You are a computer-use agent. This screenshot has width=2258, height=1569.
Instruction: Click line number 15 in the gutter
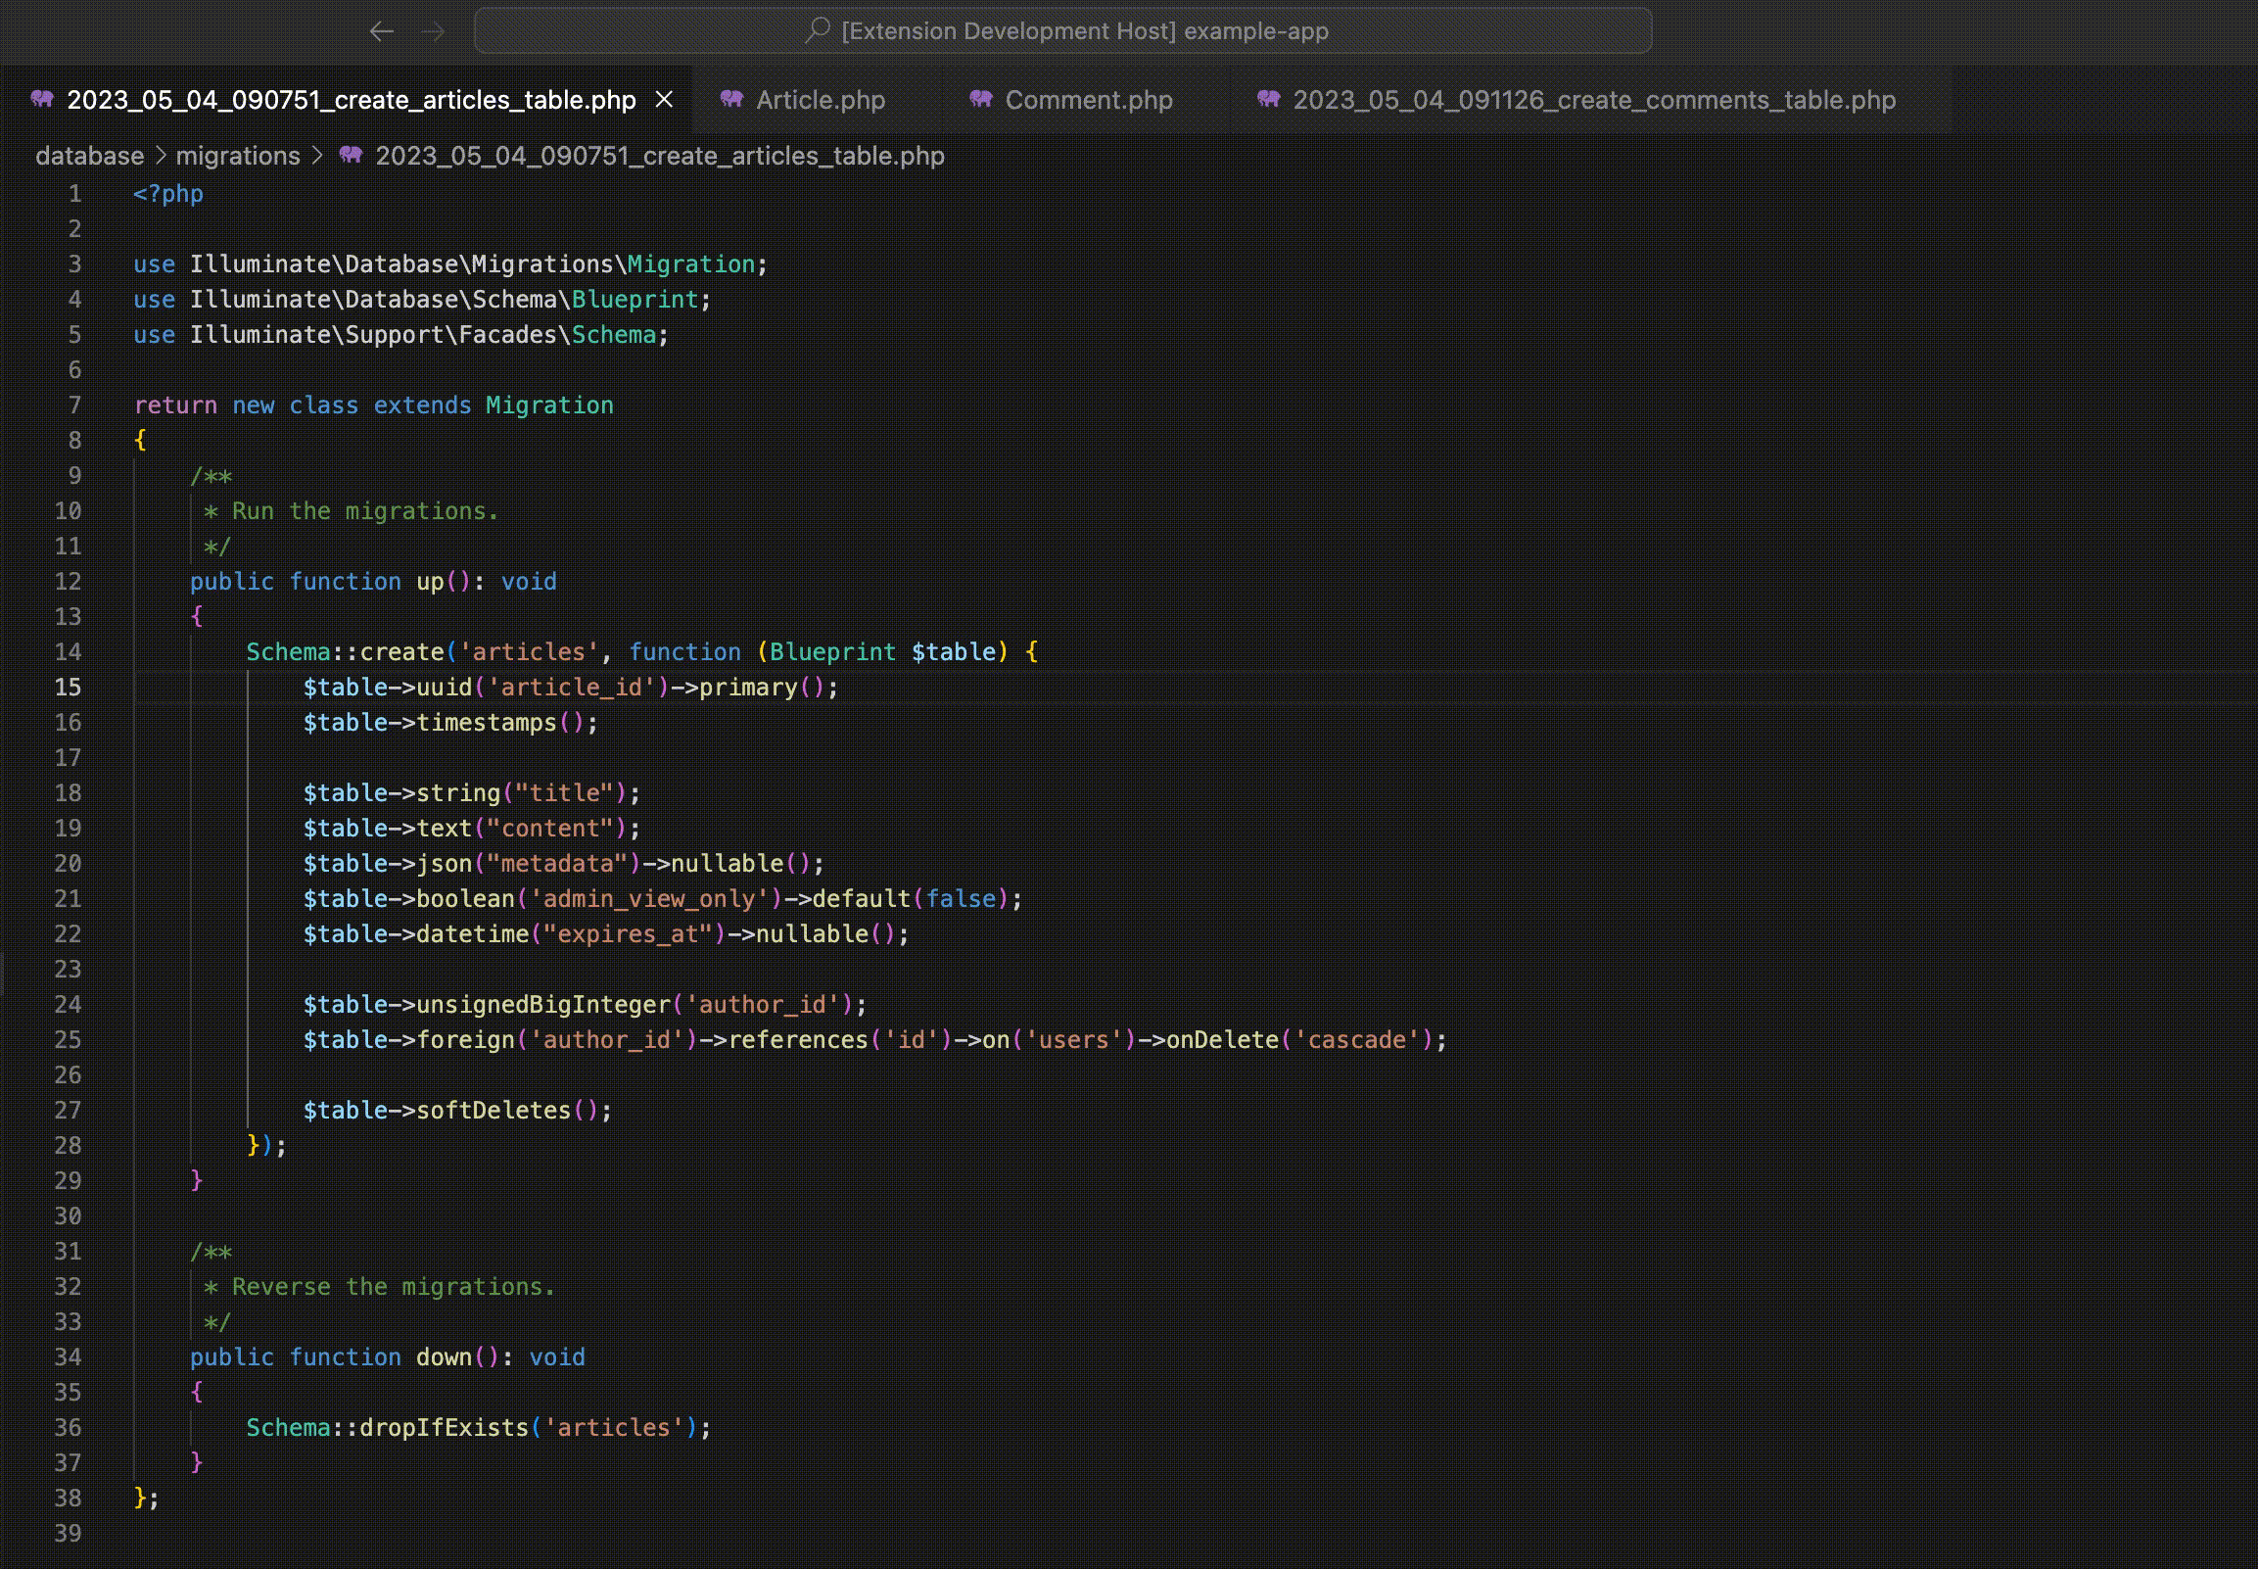click(x=68, y=688)
